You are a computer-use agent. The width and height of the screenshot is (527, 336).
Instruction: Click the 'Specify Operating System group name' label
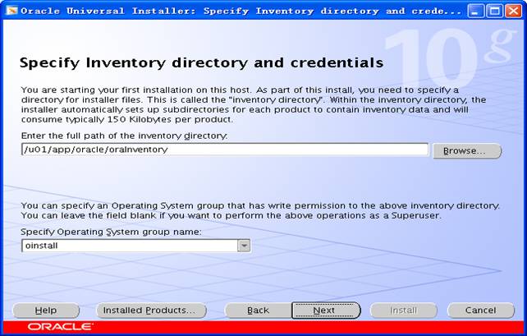[111, 232]
